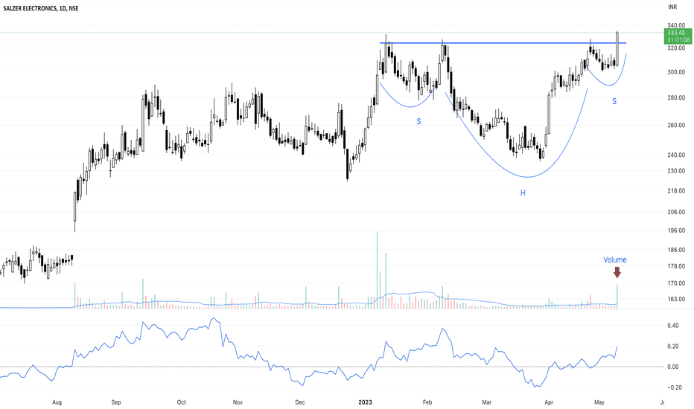Select the S label under the May curve

point(614,101)
